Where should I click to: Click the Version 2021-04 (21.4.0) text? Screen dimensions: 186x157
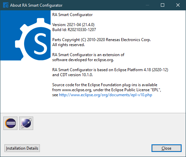(x=73, y=25)
